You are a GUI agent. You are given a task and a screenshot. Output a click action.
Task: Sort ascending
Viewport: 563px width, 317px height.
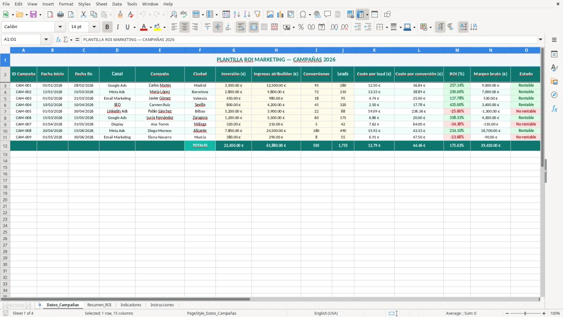click(237, 15)
